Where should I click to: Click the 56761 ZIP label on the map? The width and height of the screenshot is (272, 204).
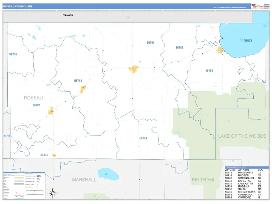pos(143,138)
